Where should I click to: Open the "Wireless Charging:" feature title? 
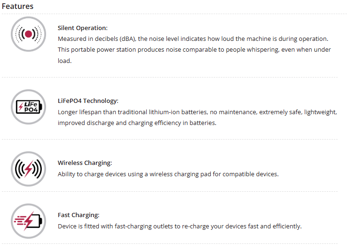(x=85, y=163)
